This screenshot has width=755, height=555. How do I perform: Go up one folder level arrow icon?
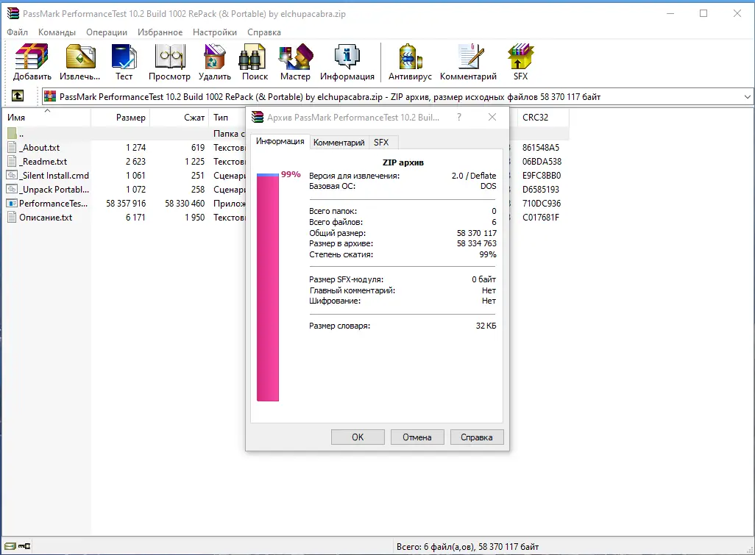[x=18, y=96]
